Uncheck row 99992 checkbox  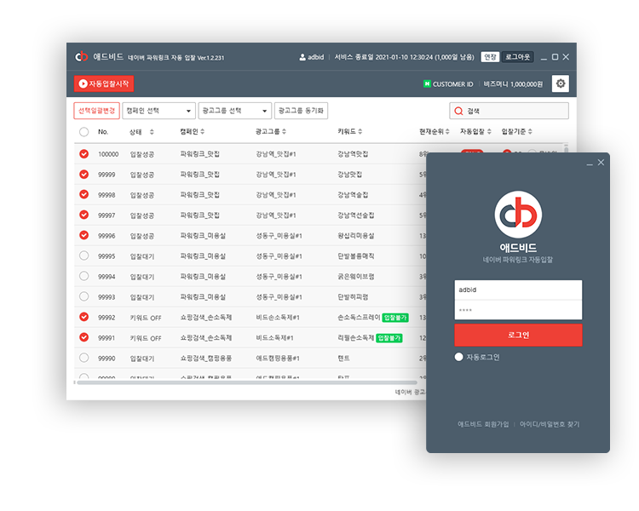coord(84,317)
